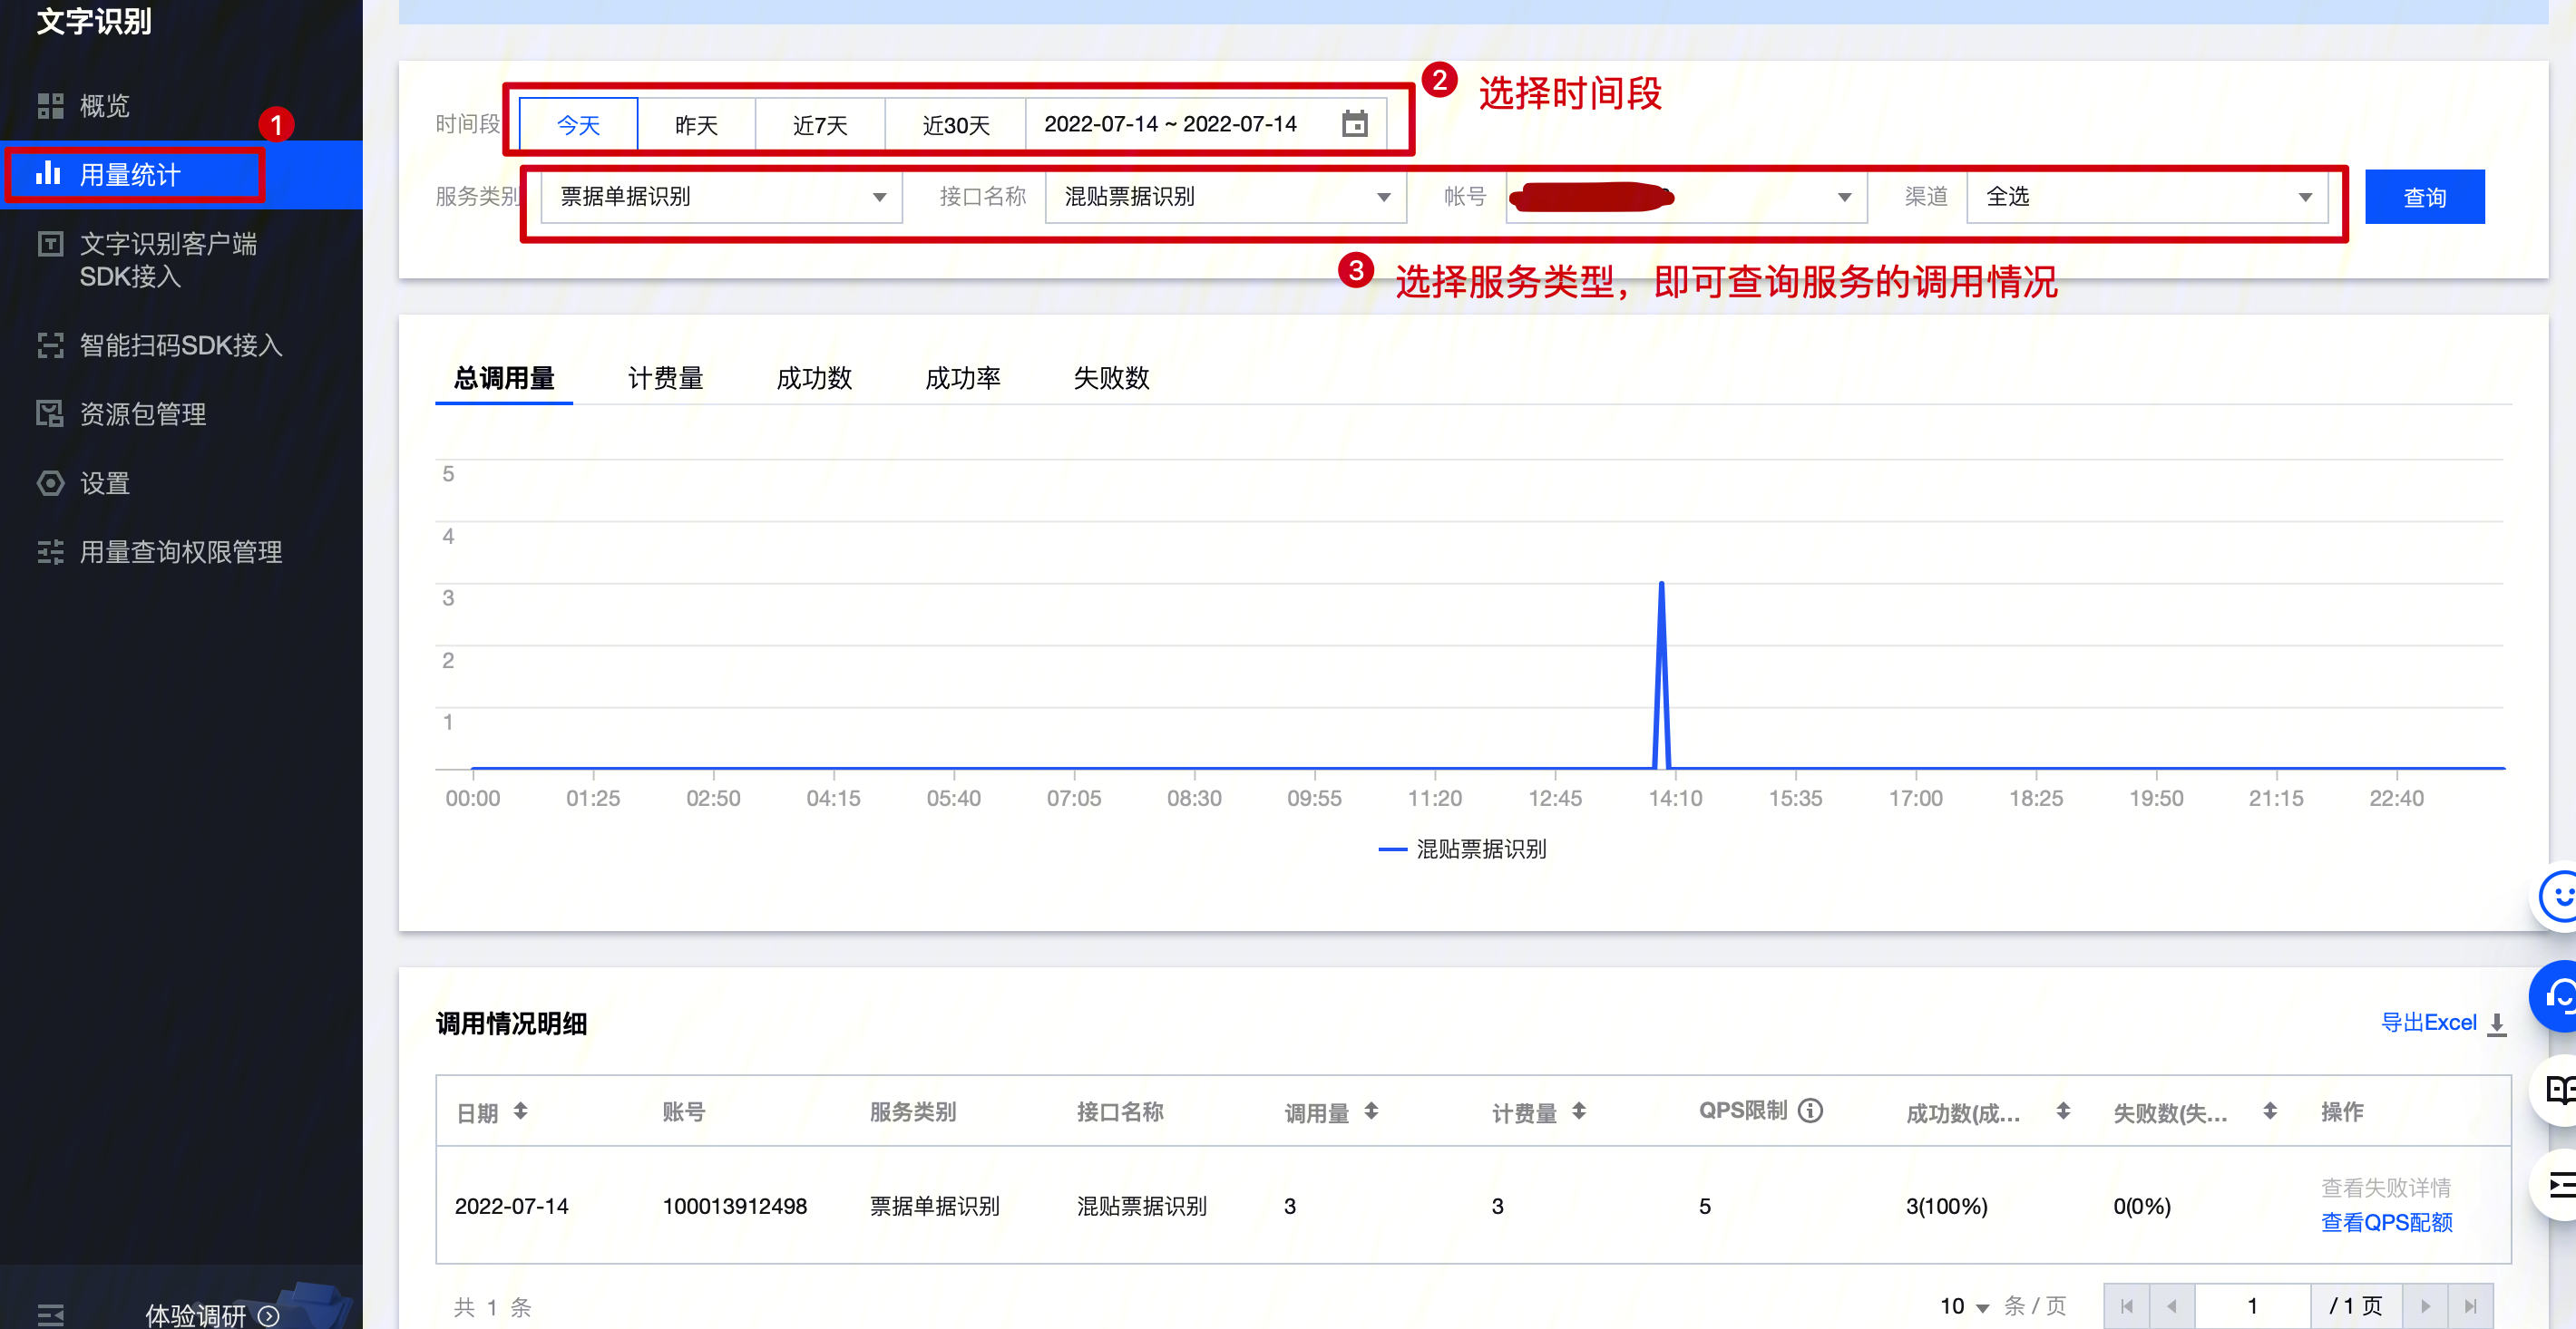Go to next page arrow

[x=2425, y=1306]
